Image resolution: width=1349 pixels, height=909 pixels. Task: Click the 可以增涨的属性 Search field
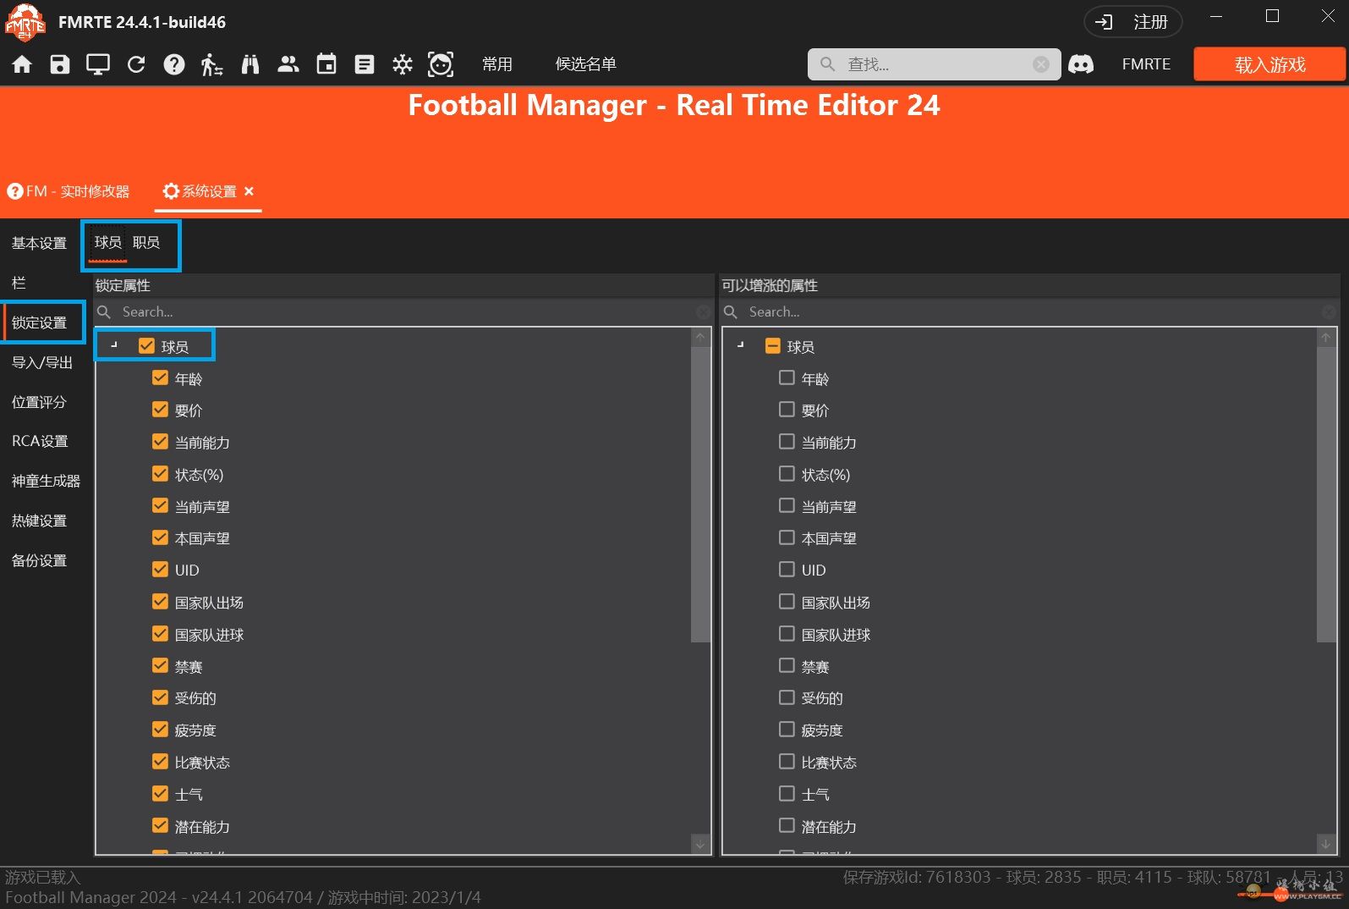click(x=1029, y=312)
